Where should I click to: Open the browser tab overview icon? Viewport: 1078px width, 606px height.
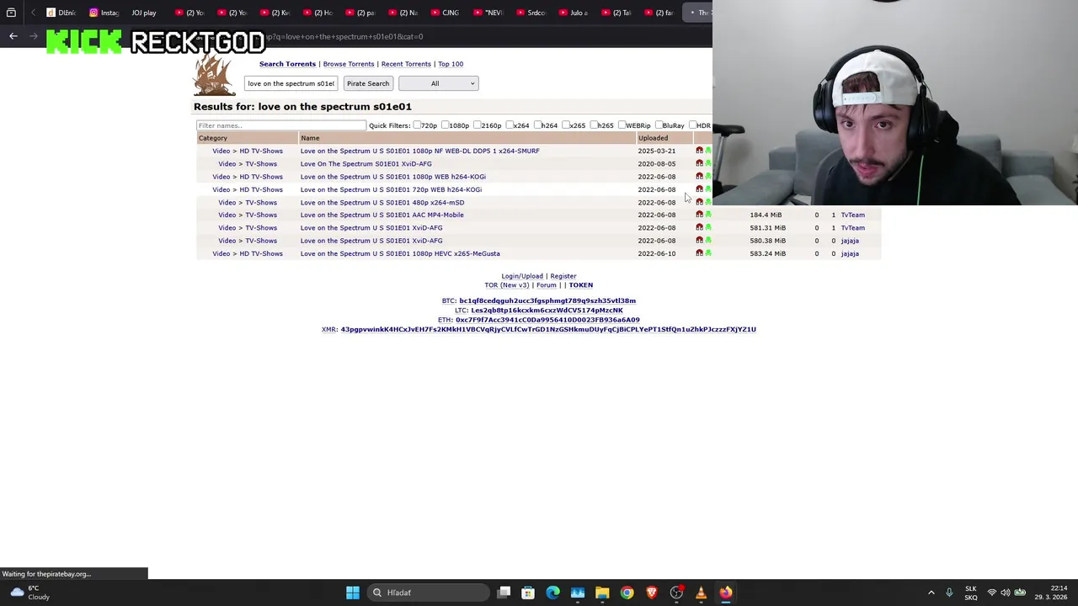click(x=11, y=13)
